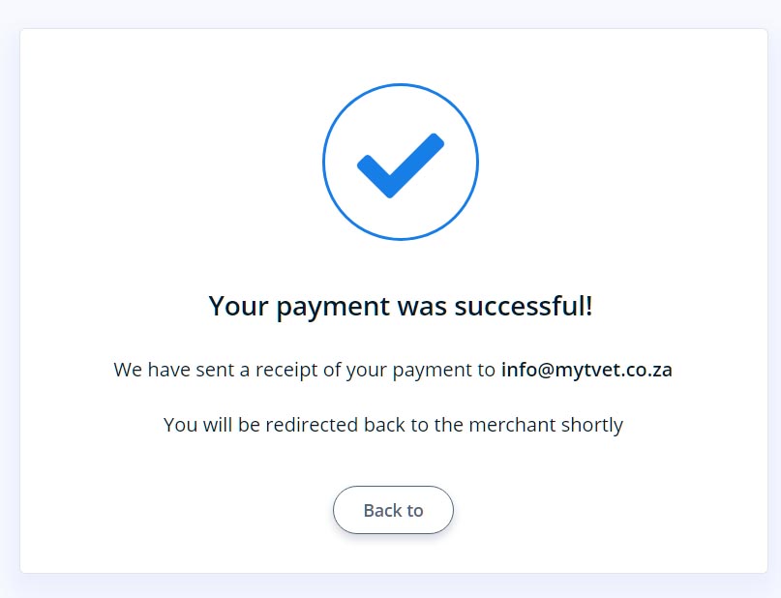Click the word 'Back' on the button
Screen dimensions: 781x598
click(x=381, y=510)
